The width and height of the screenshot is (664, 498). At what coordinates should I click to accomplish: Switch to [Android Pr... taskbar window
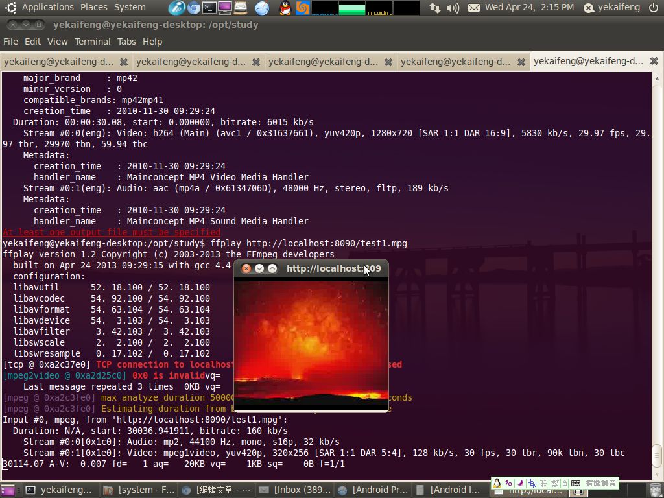click(372, 490)
